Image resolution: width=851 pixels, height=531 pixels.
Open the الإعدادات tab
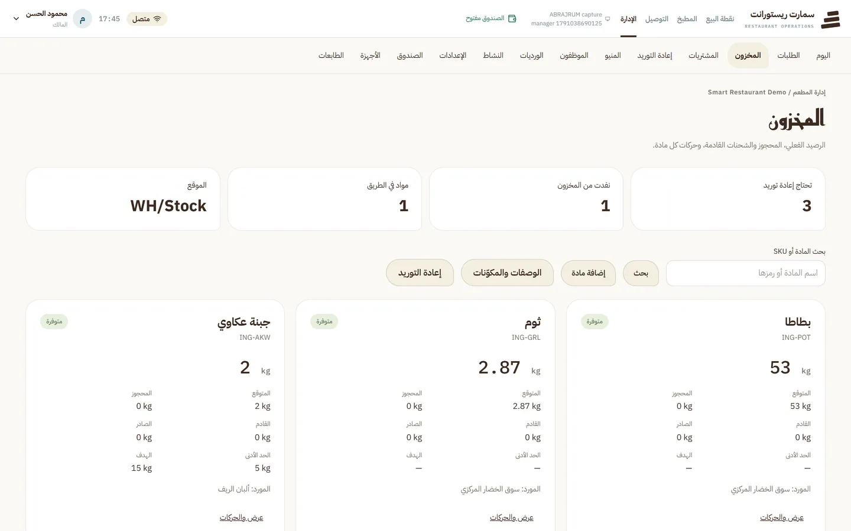pyautogui.click(x=453, y=55)
